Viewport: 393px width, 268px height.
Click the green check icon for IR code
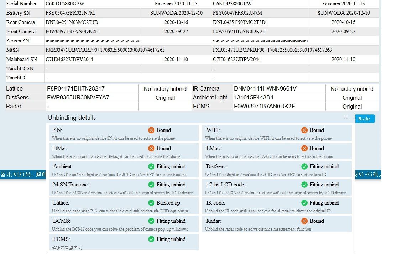click(304, 203)
